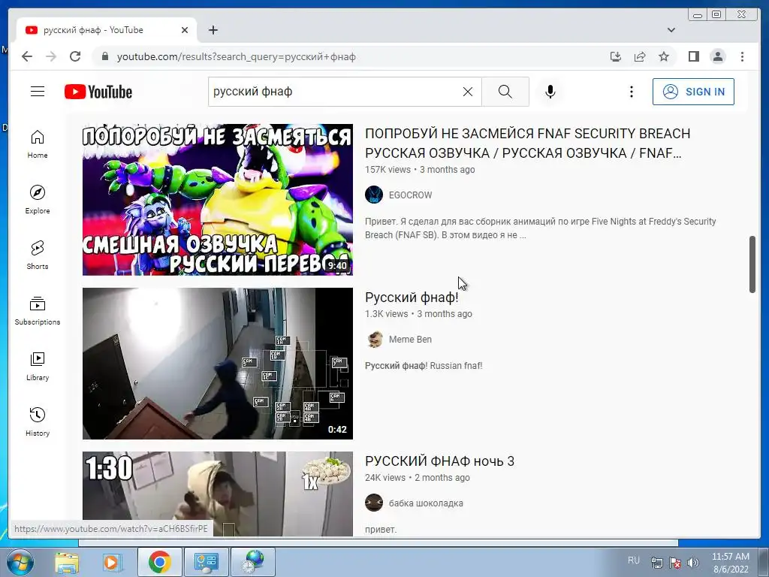Open Explore in the sidebar
The width and height of the screenshot is (769, 577).
(38, 200)
